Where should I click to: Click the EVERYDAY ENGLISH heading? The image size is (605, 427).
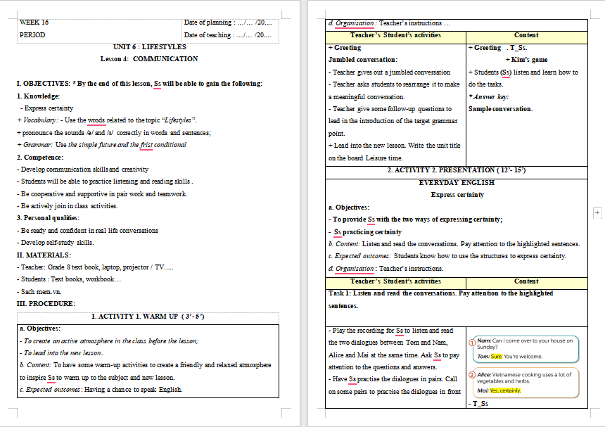pos(456,182)
